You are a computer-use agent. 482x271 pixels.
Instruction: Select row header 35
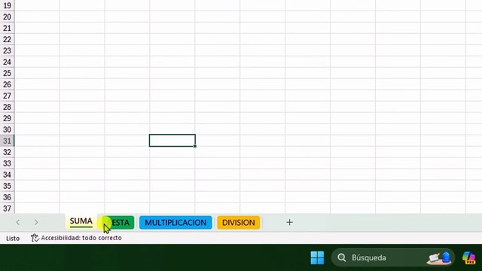pos(7,186)
